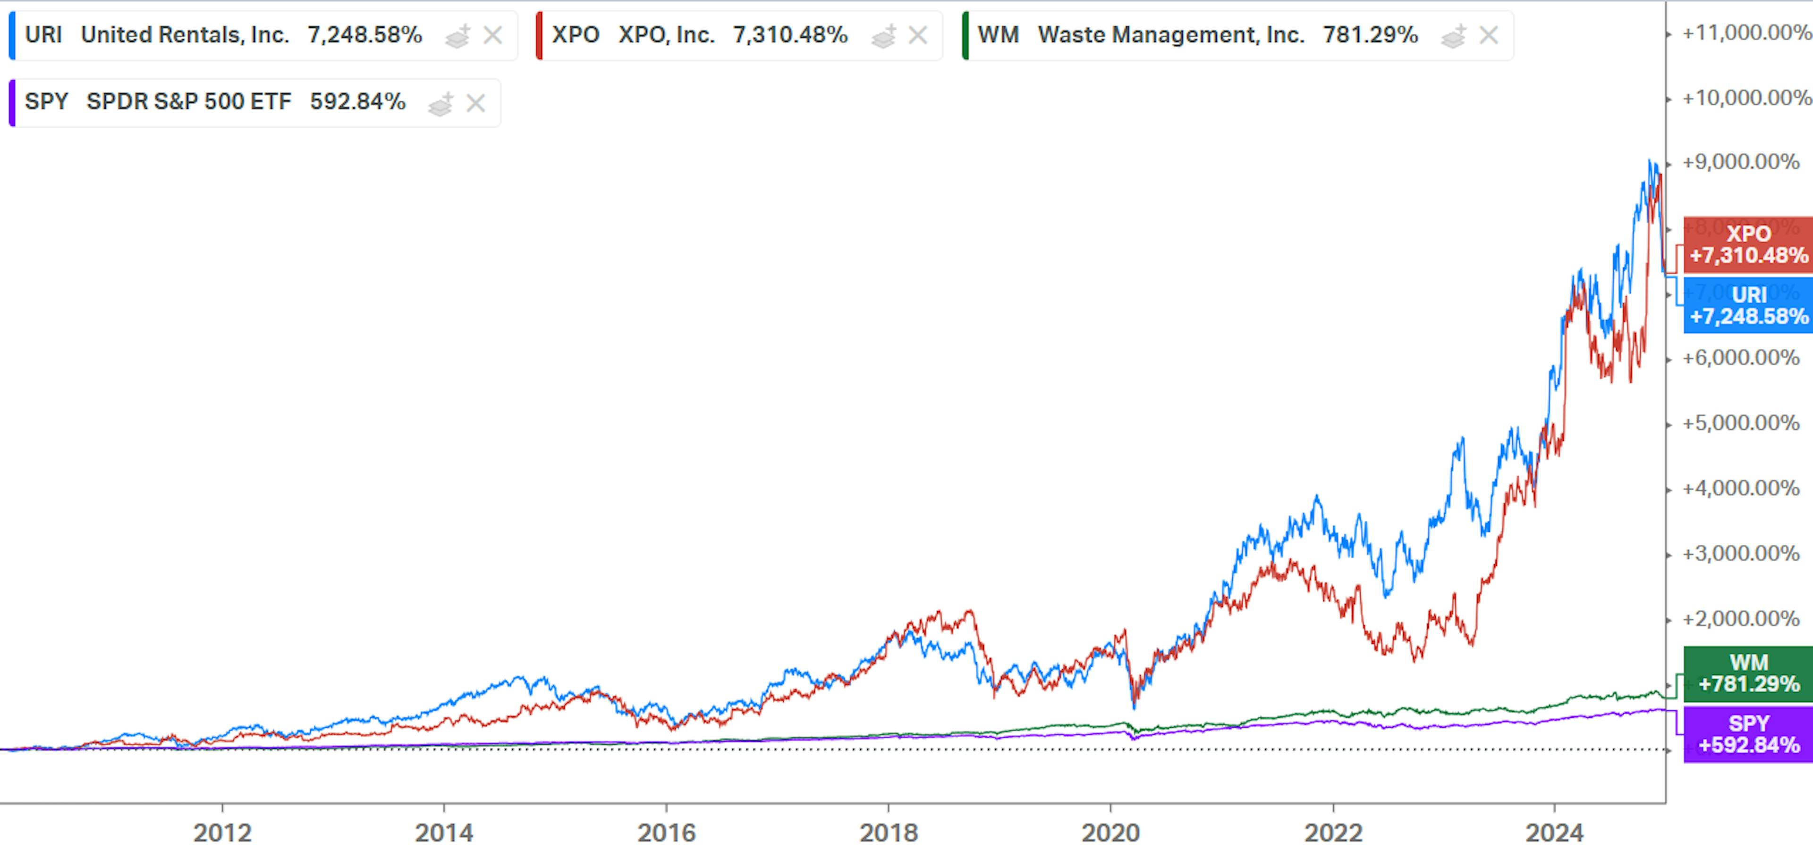Remove XPO, Inc. from the chart
Viewport: 1813px width, 856px height.
[918, 35]
